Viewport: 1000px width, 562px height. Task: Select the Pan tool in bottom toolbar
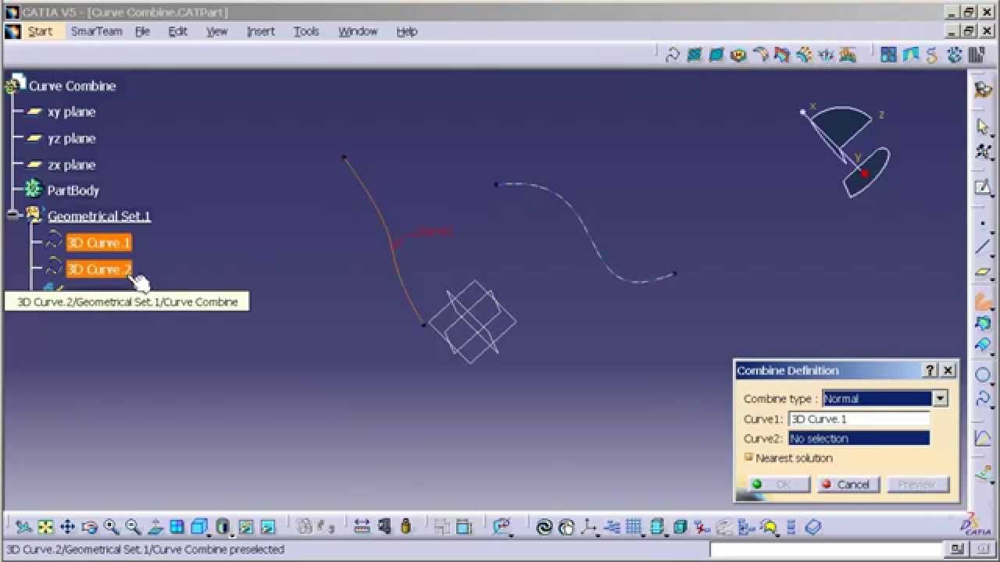(x=67, y=527)
